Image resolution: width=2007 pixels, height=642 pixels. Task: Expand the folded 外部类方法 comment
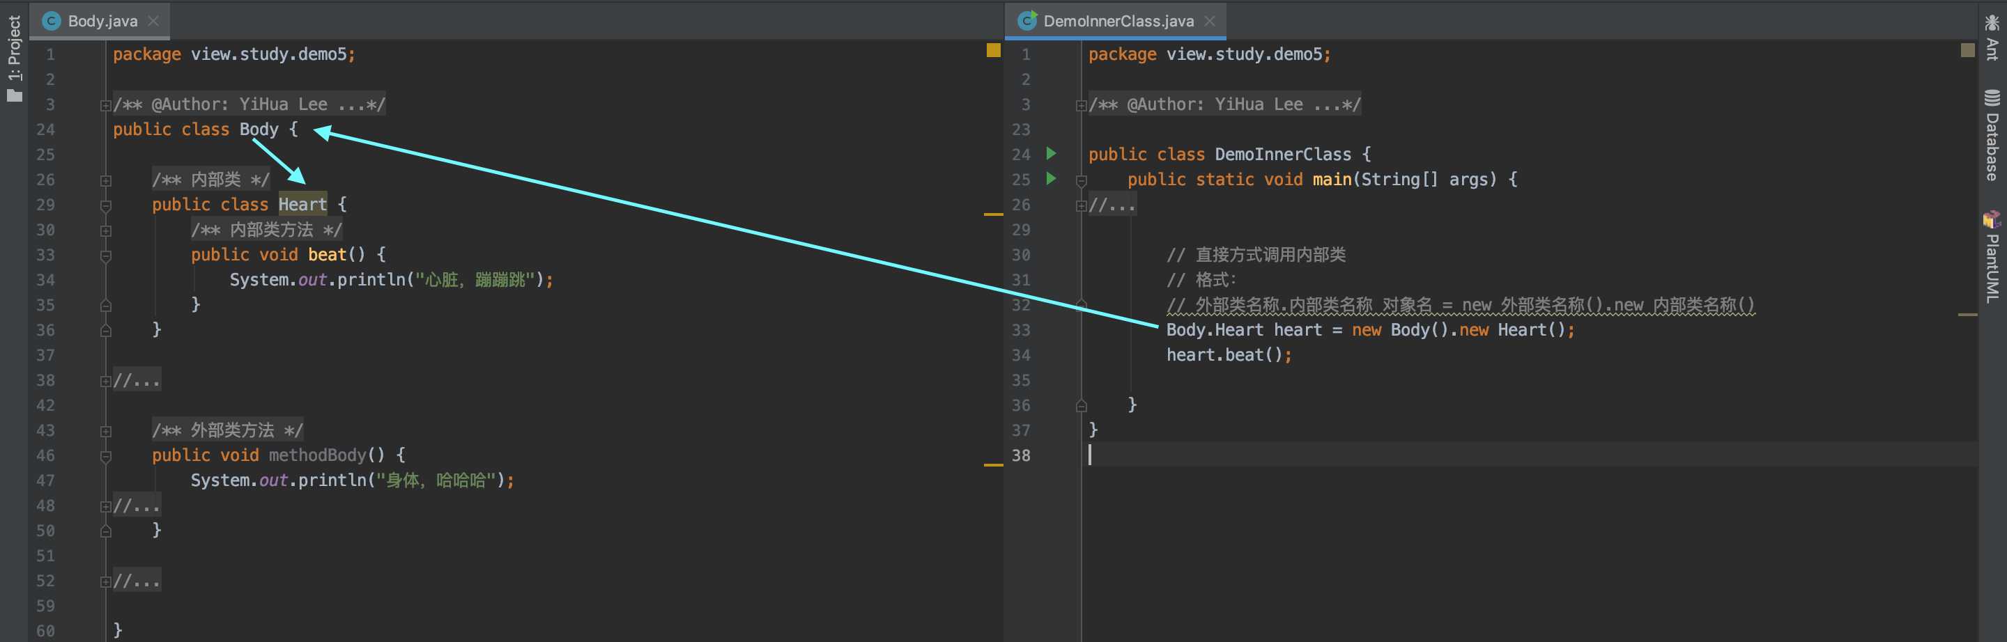click(x=105, y=431)
